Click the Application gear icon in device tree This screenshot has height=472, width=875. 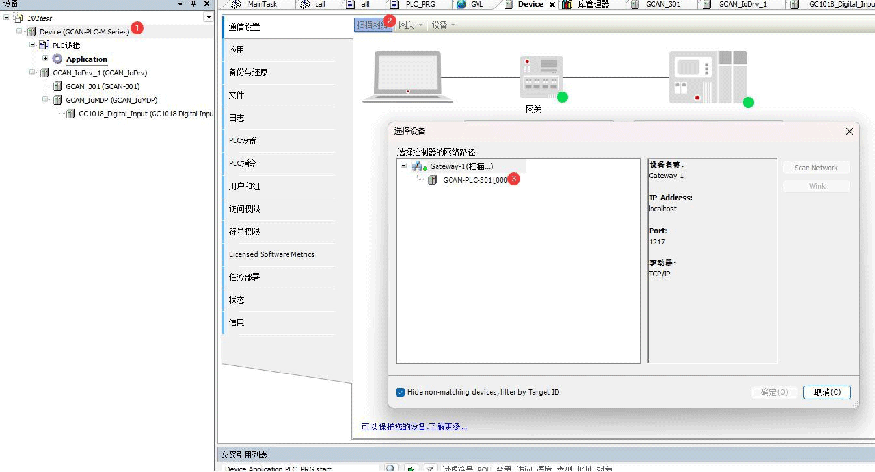[x=57, y=59]
